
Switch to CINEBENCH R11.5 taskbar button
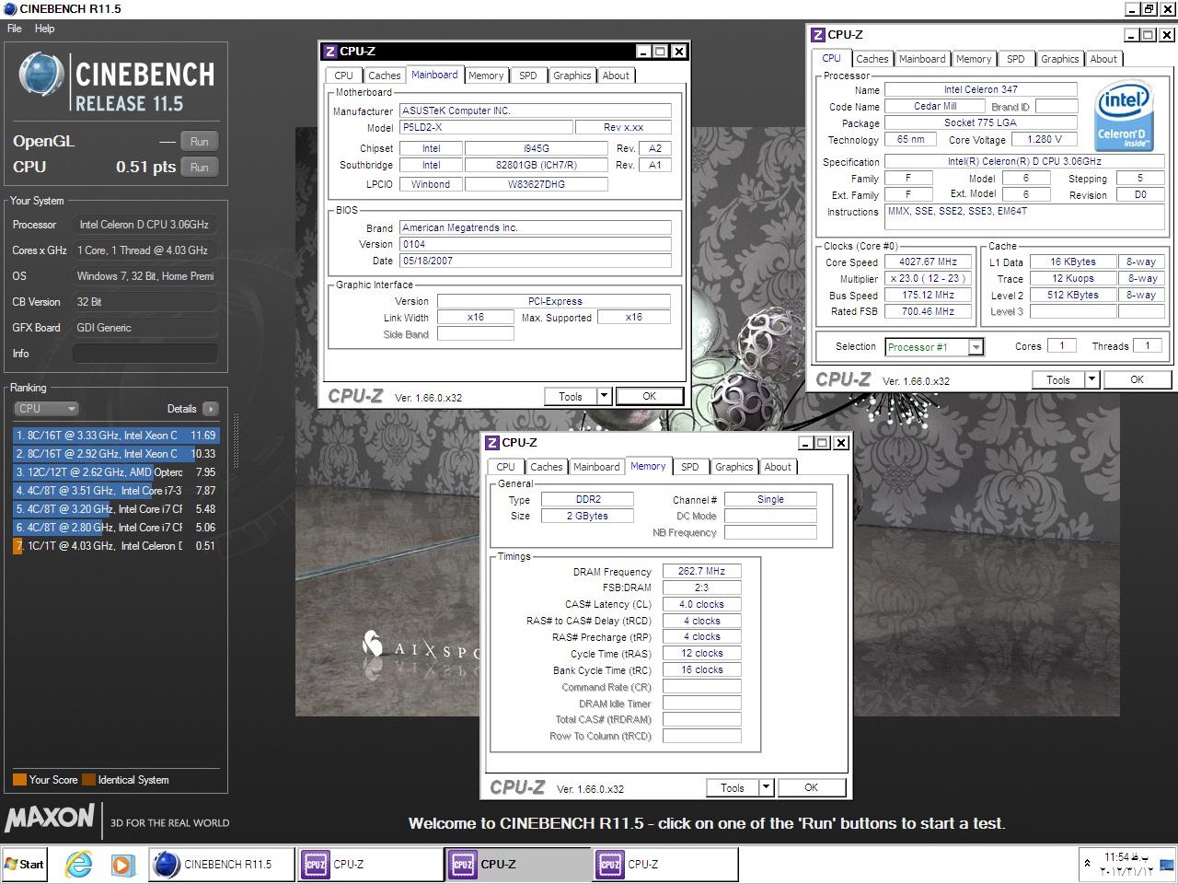[222, 864]
